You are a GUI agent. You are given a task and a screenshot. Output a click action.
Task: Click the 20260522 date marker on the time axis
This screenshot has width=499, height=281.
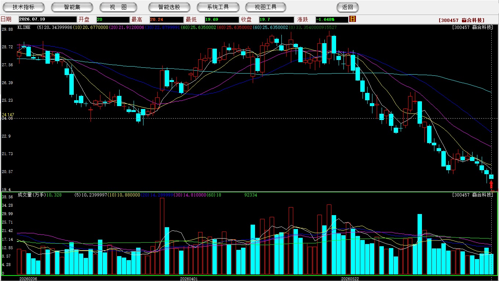pyautogui.click(x=350, y=279)
